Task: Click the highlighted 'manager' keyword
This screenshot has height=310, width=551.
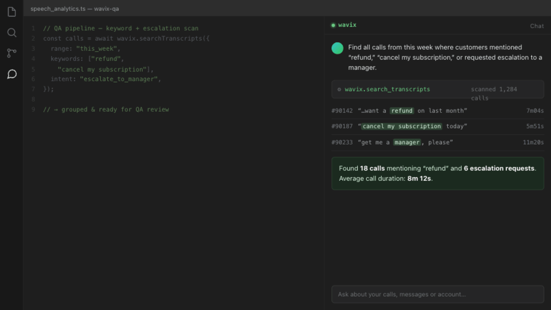Action: [406, 142]
